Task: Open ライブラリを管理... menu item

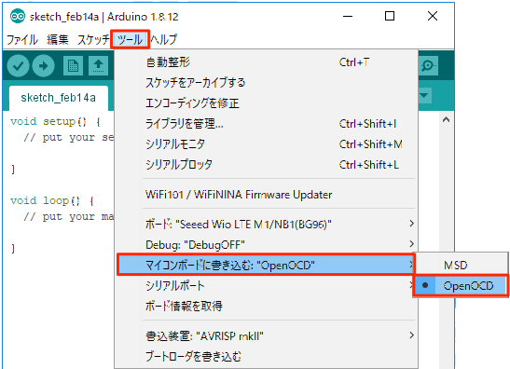Action: (x=266, y=124)
